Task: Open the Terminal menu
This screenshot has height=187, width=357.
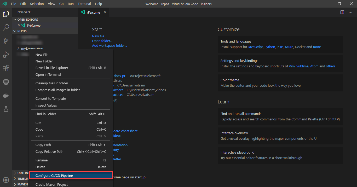Action: pos(84,4)
